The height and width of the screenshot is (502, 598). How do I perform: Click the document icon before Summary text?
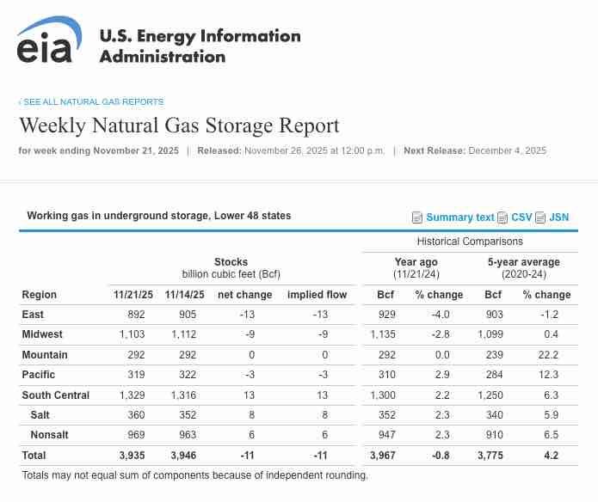pos(417,217)
